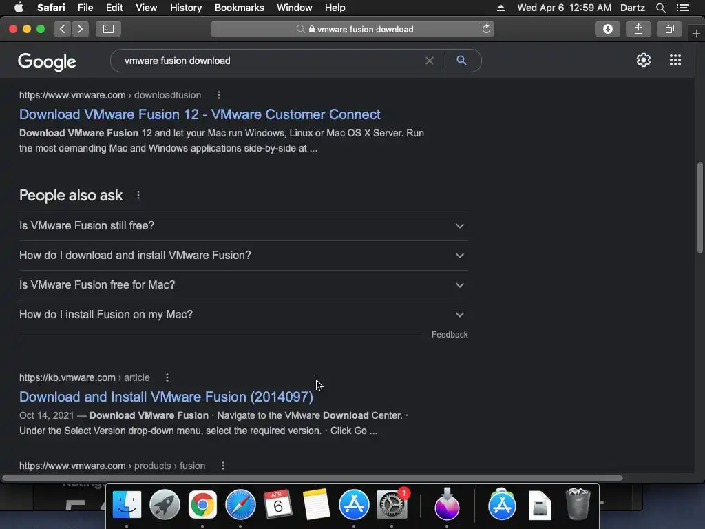Screen dimensions: 705x529
Task: Show the tab overview
Action: point(669,29)
